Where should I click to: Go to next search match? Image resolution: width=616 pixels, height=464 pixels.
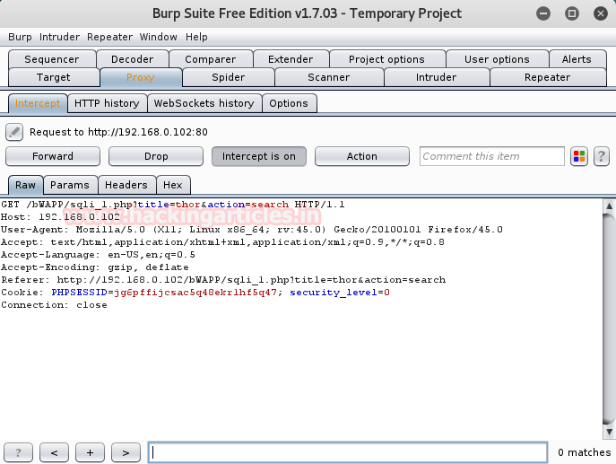(x=126, y=452)
